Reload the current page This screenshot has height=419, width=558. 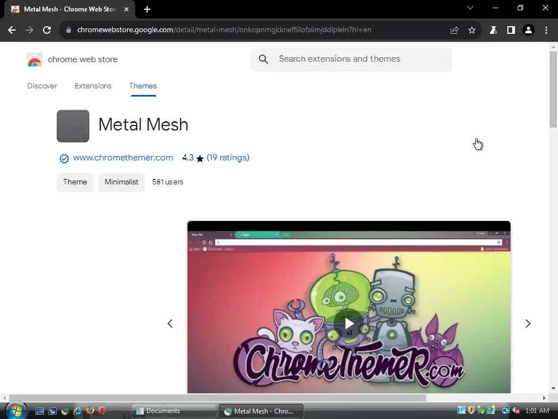[47, 31]
